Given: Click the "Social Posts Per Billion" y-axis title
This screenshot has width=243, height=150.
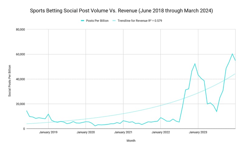Looking at the screenshot, I should click(10, 80).
